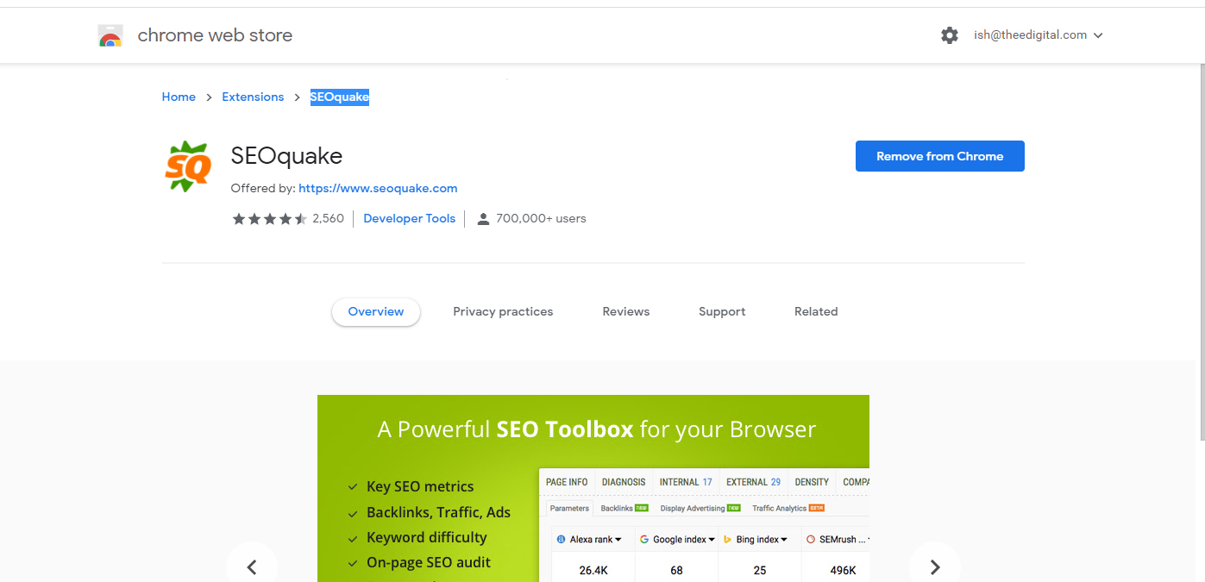Select the Support tab

tap(722, 311)
